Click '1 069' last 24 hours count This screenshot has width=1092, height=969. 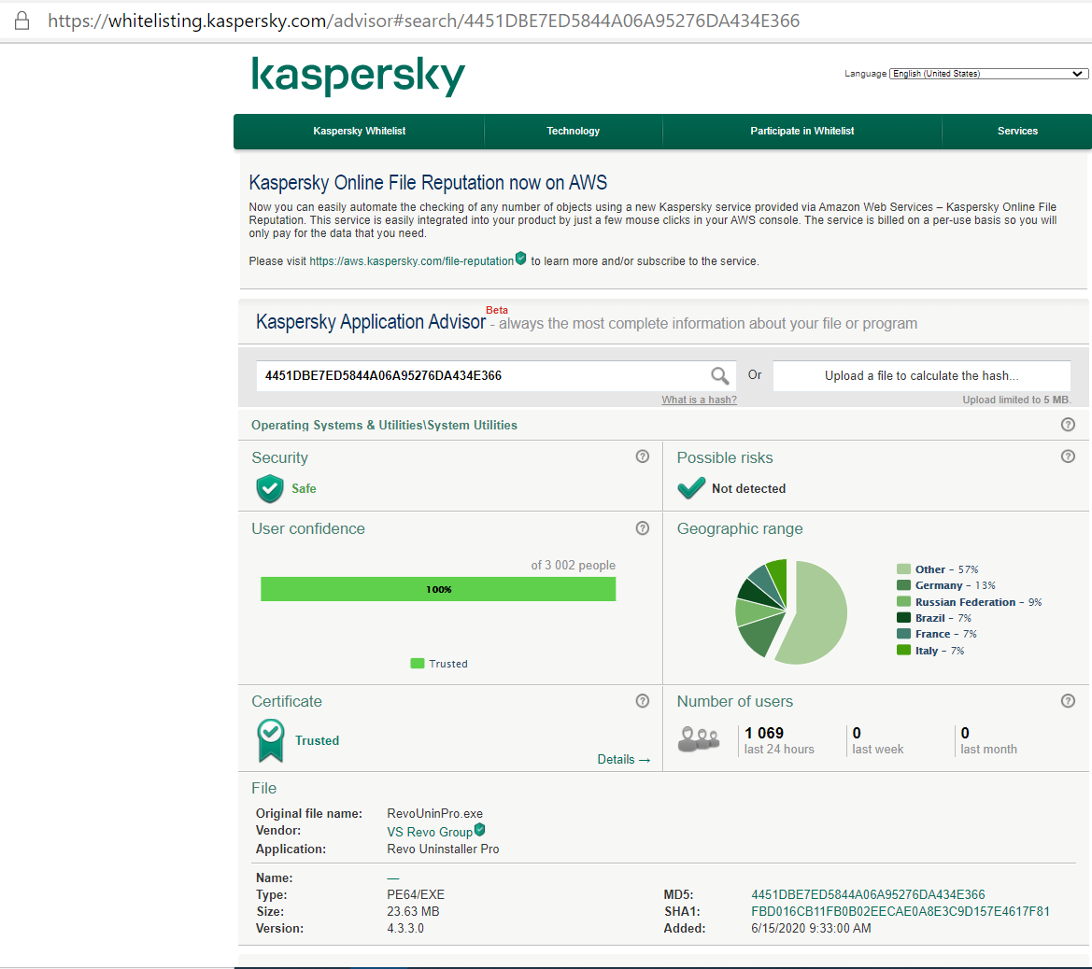click(x=764, y=733)
